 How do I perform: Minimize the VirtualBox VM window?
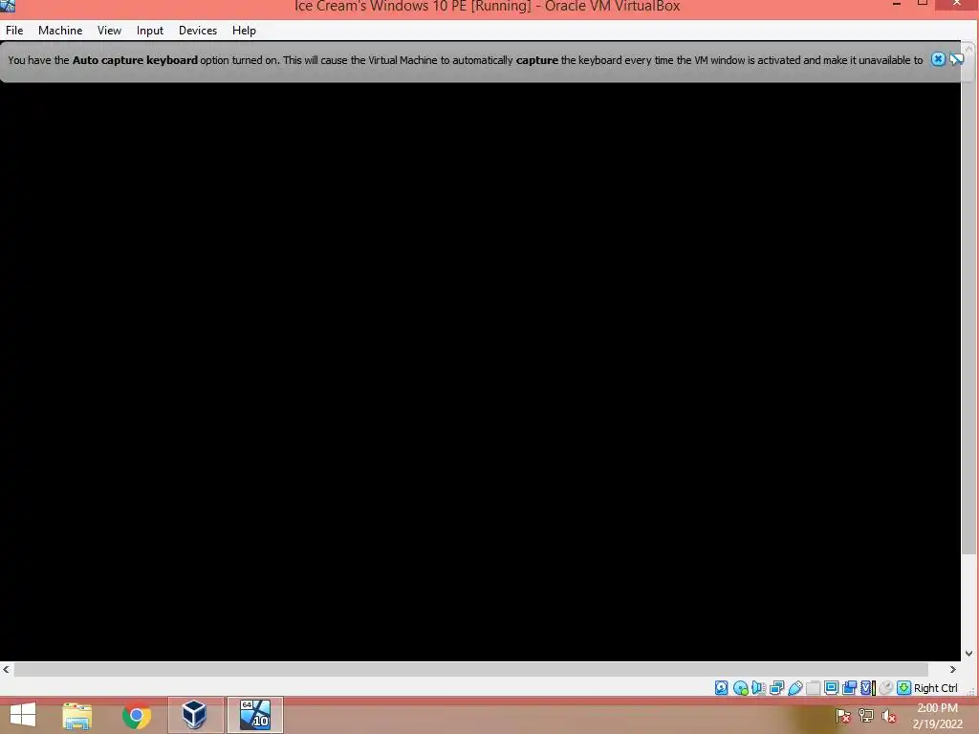pos(897,4)
